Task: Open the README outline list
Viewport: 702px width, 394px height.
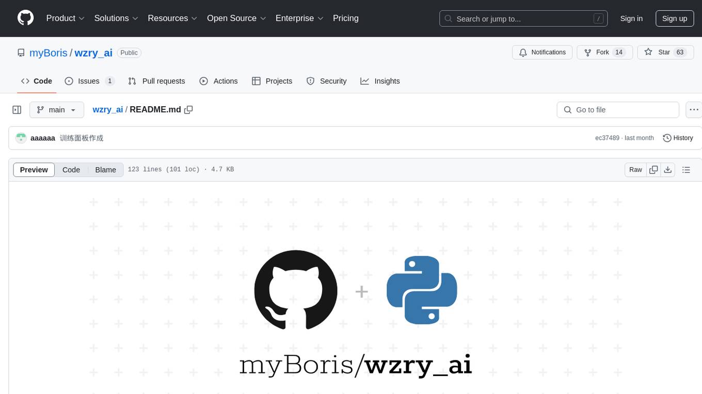Action: coord(686,170)
